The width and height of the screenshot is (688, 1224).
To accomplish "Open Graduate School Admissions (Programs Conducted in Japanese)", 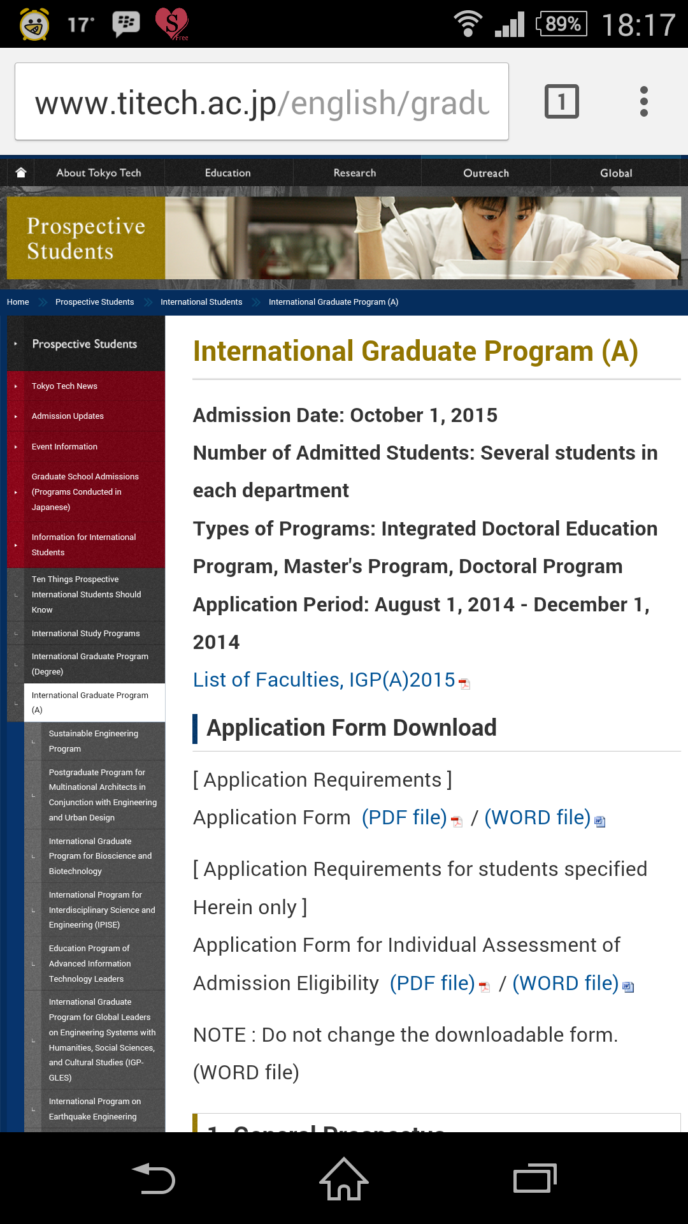I will coord(86,492).
